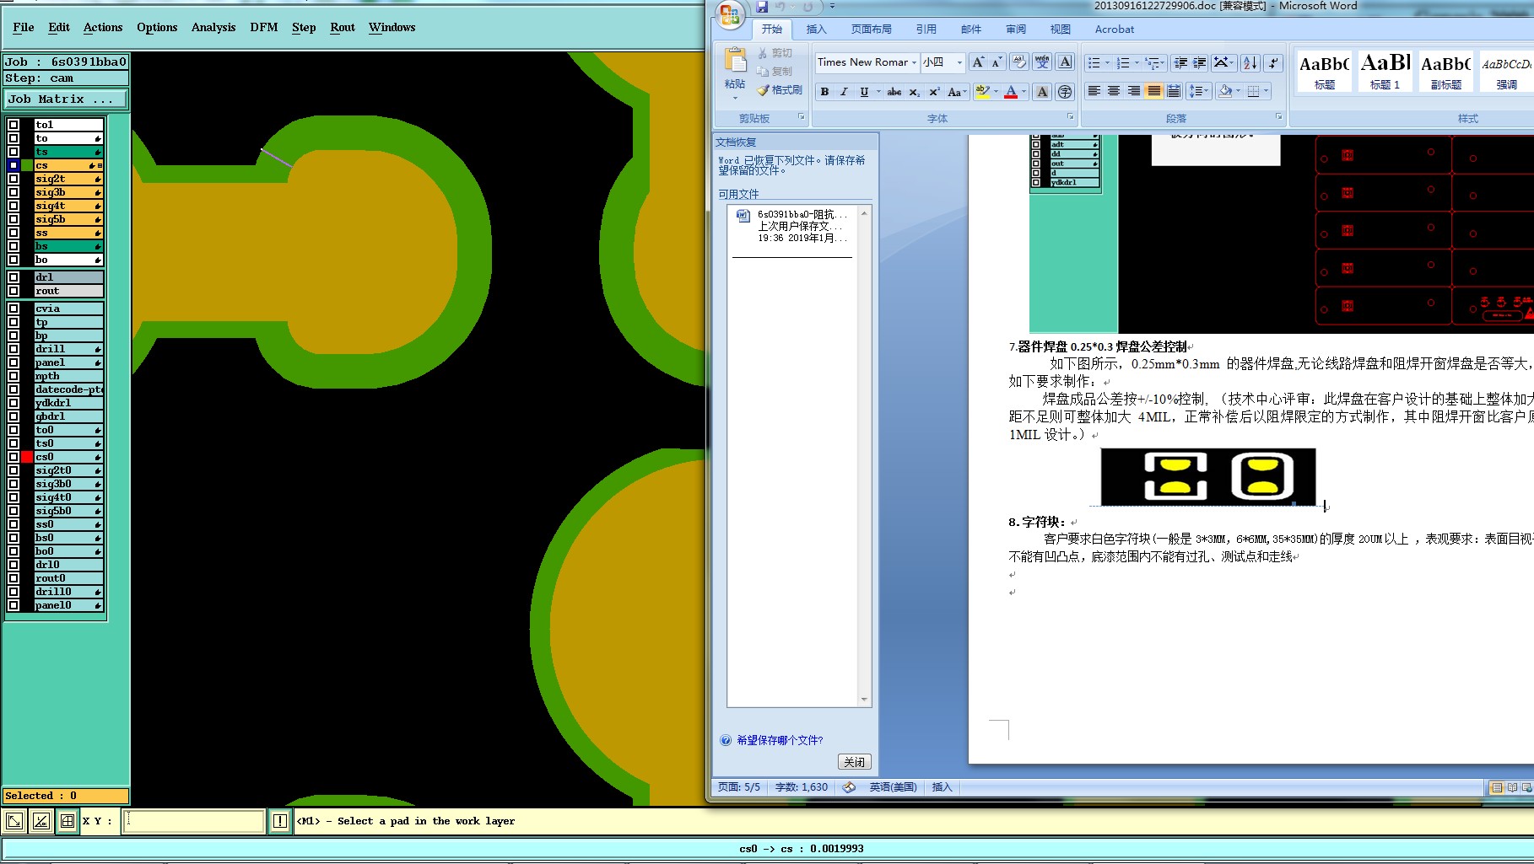Center text in Word ribbon

pyautogui.click(x=1114, y=91)
